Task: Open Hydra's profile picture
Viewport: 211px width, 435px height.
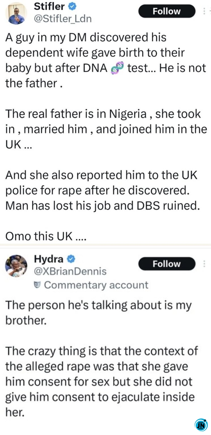Action: [16, 266]
